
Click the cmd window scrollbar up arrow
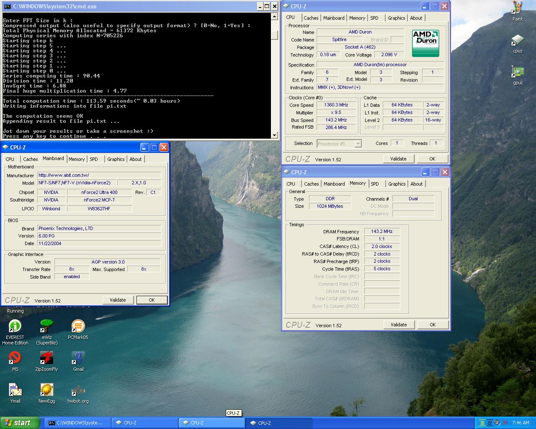click(x=275, y=17)
